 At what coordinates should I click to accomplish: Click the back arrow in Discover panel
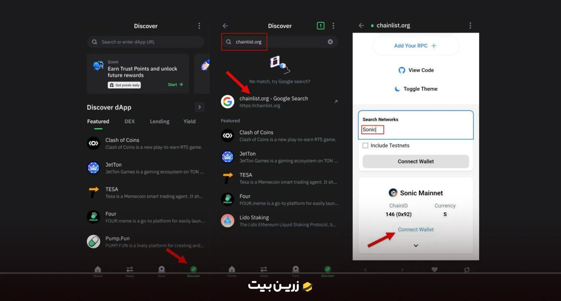(226, 25)
